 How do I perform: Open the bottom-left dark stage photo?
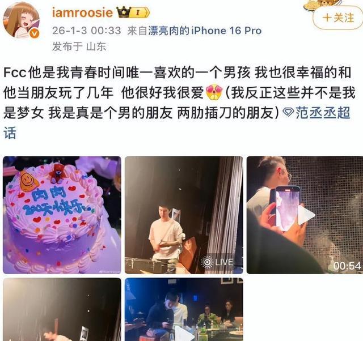pos(62,309)
